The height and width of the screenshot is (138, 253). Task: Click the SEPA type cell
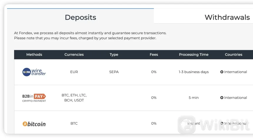point(114,72)
